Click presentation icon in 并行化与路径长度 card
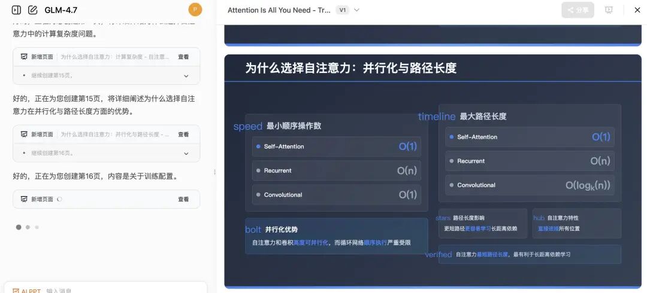This screenshot has width=647, height=293. tap(24, 135)
